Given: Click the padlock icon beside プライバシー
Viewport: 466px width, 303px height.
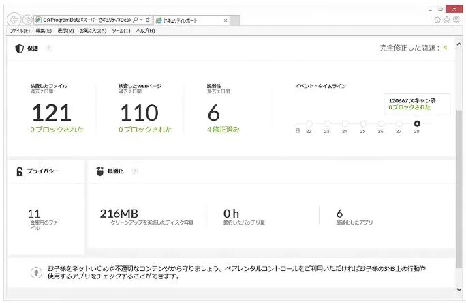Looking at the screenshot, I should point(20,171).
